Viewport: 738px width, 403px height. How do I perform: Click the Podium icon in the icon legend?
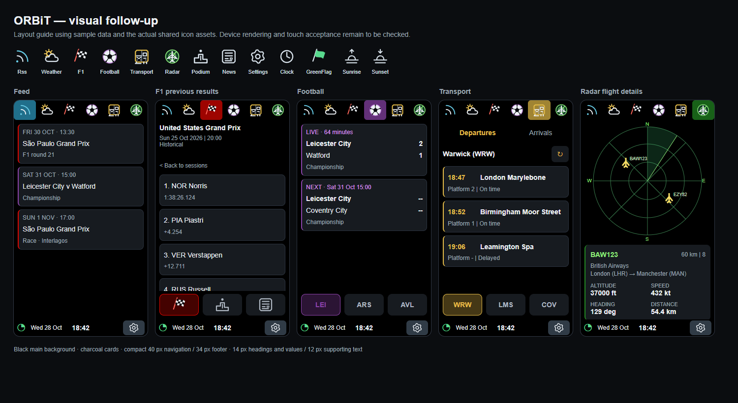(x=200, y=57)
